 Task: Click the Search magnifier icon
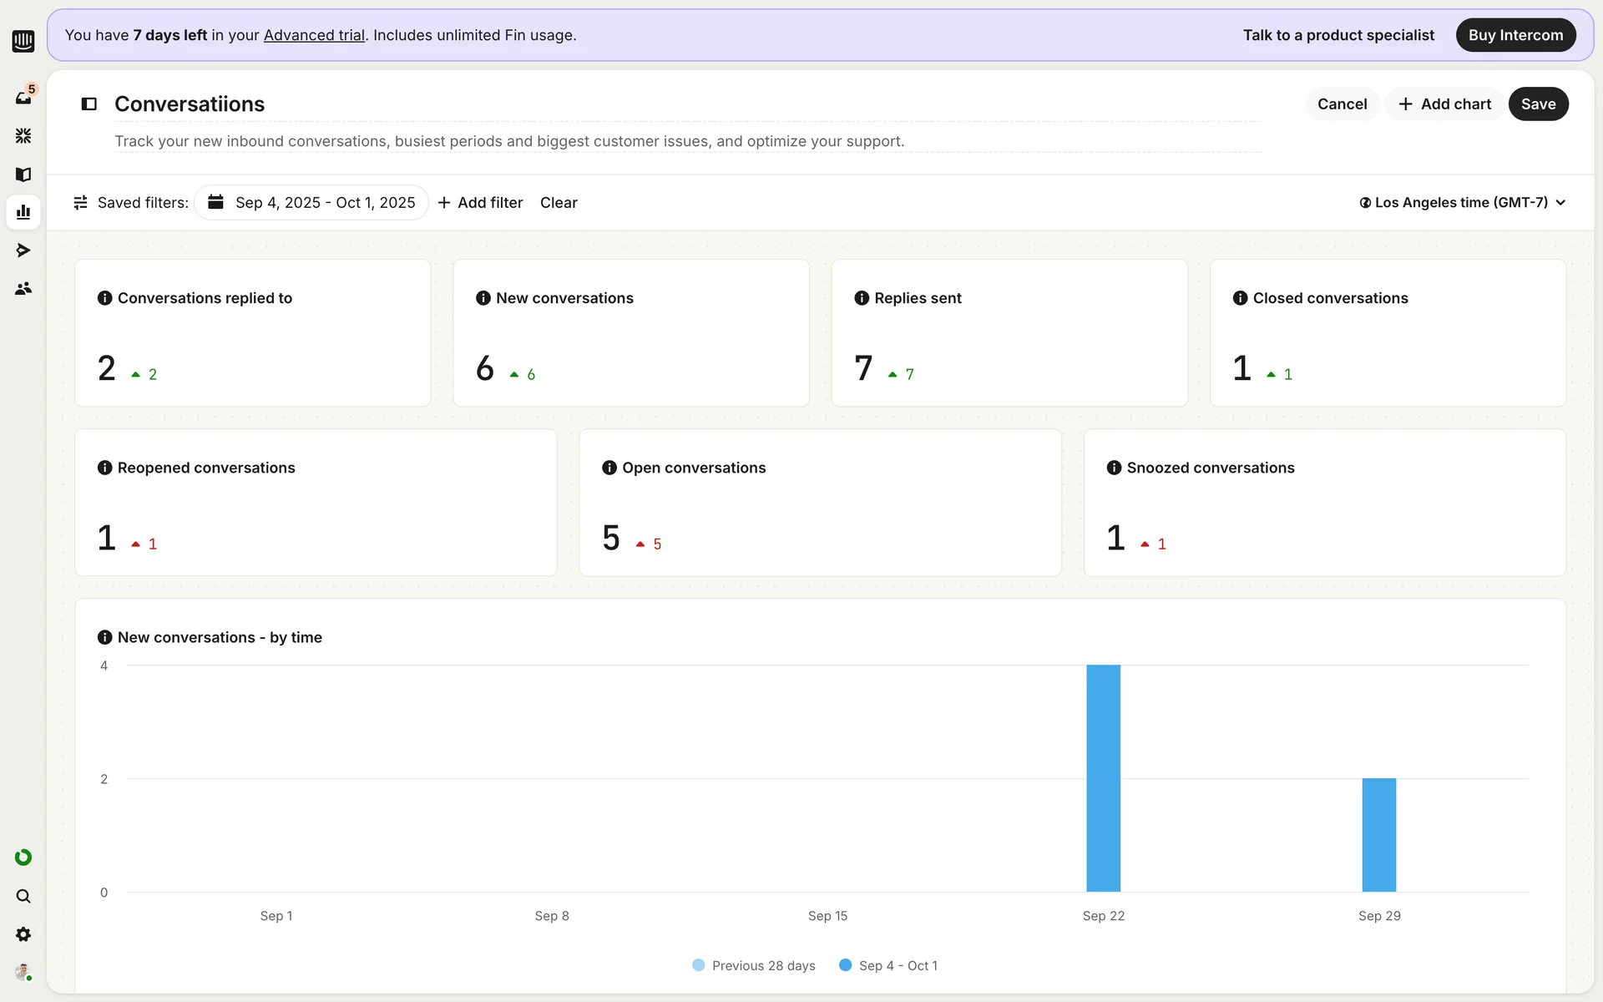pyautogui.click(x=23, y=896)
